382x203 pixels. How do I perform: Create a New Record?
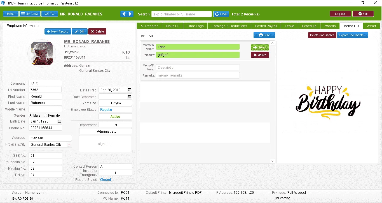tap(58, 31)
